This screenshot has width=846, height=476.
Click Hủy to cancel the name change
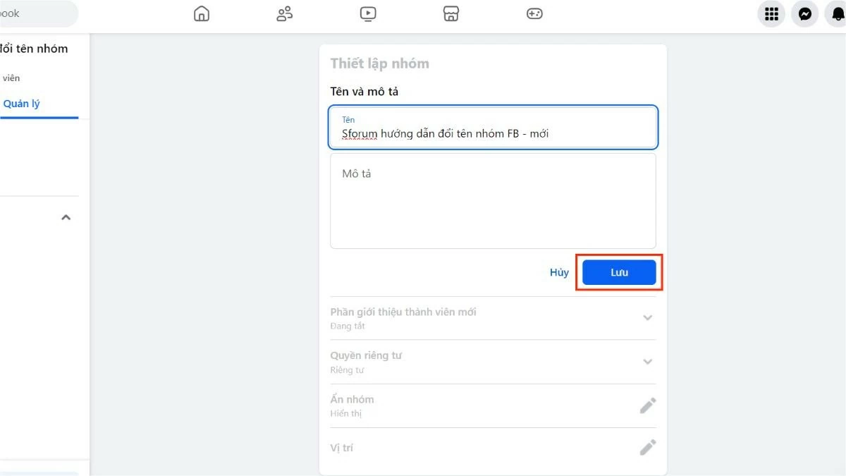tap(558, 272)
